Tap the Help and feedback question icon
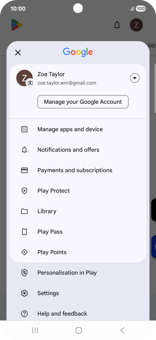 [24, 314]
